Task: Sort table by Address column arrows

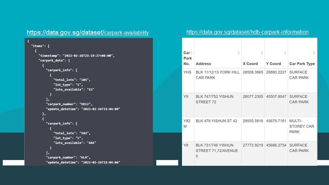Action: point(238,53)
